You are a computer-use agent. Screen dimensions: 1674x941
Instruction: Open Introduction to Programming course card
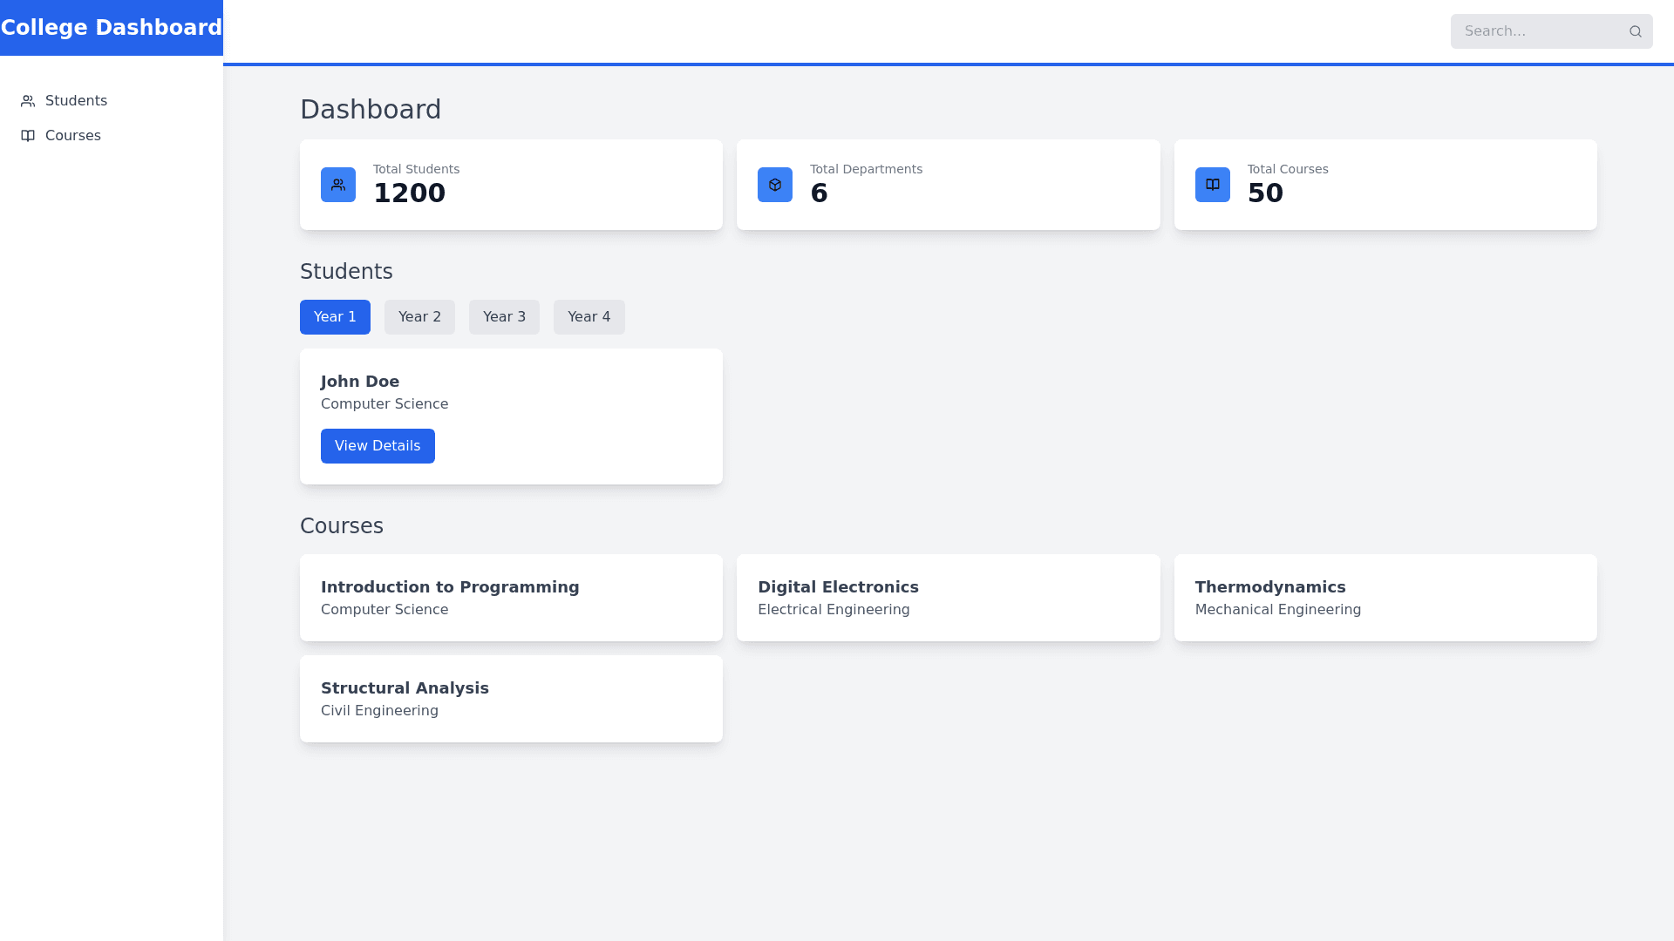[511, 598]
